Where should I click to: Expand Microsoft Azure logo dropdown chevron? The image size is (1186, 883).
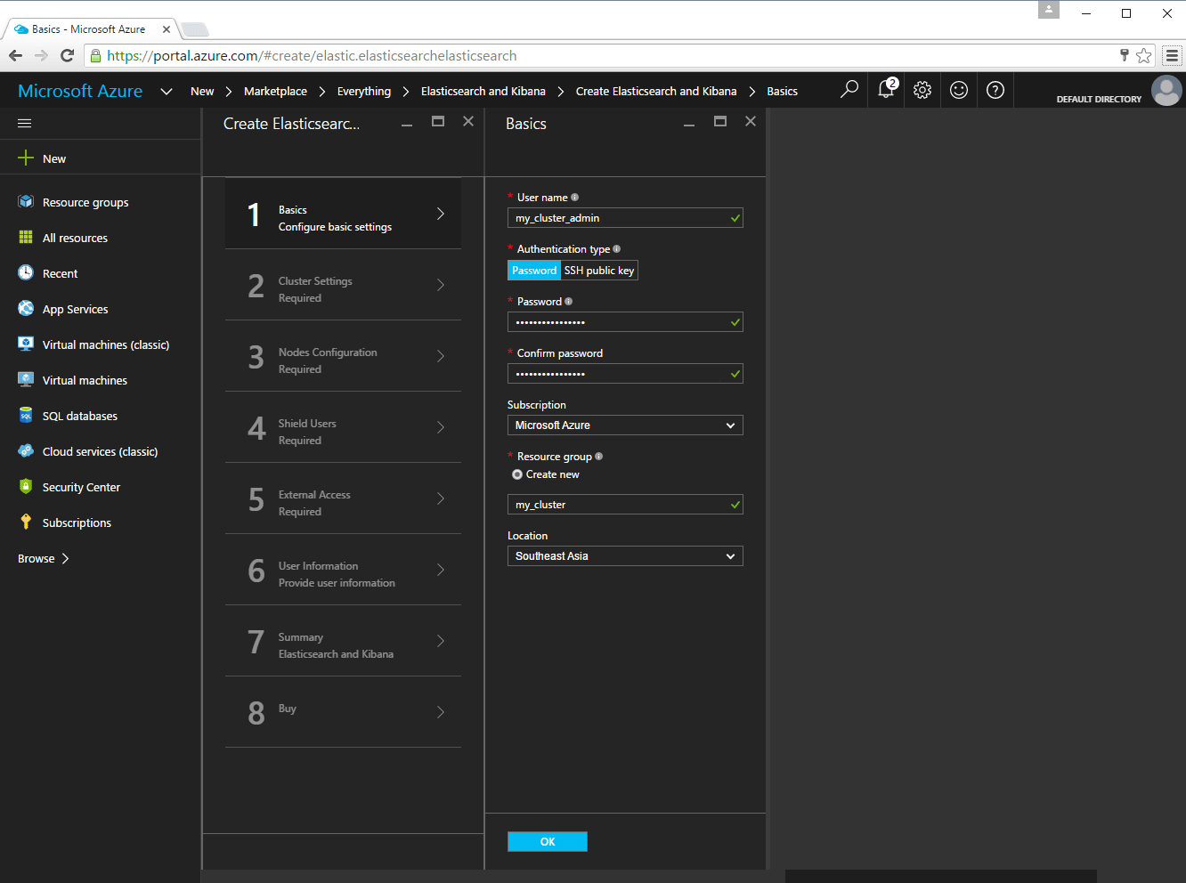point(167,91)
